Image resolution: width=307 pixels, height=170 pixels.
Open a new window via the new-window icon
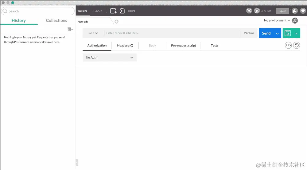click(113, 11)
